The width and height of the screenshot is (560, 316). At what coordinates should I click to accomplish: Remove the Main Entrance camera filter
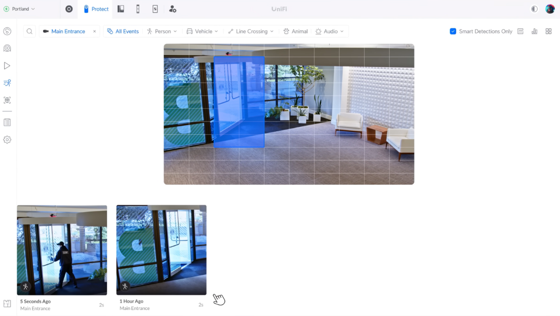[x=95, y=32]
